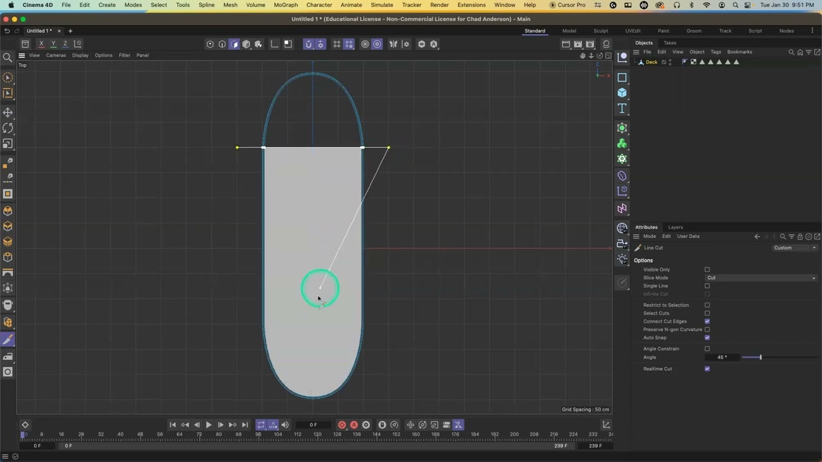Click the Attributes back arrow button
The image size is (822, 462).
pos(757,237)
